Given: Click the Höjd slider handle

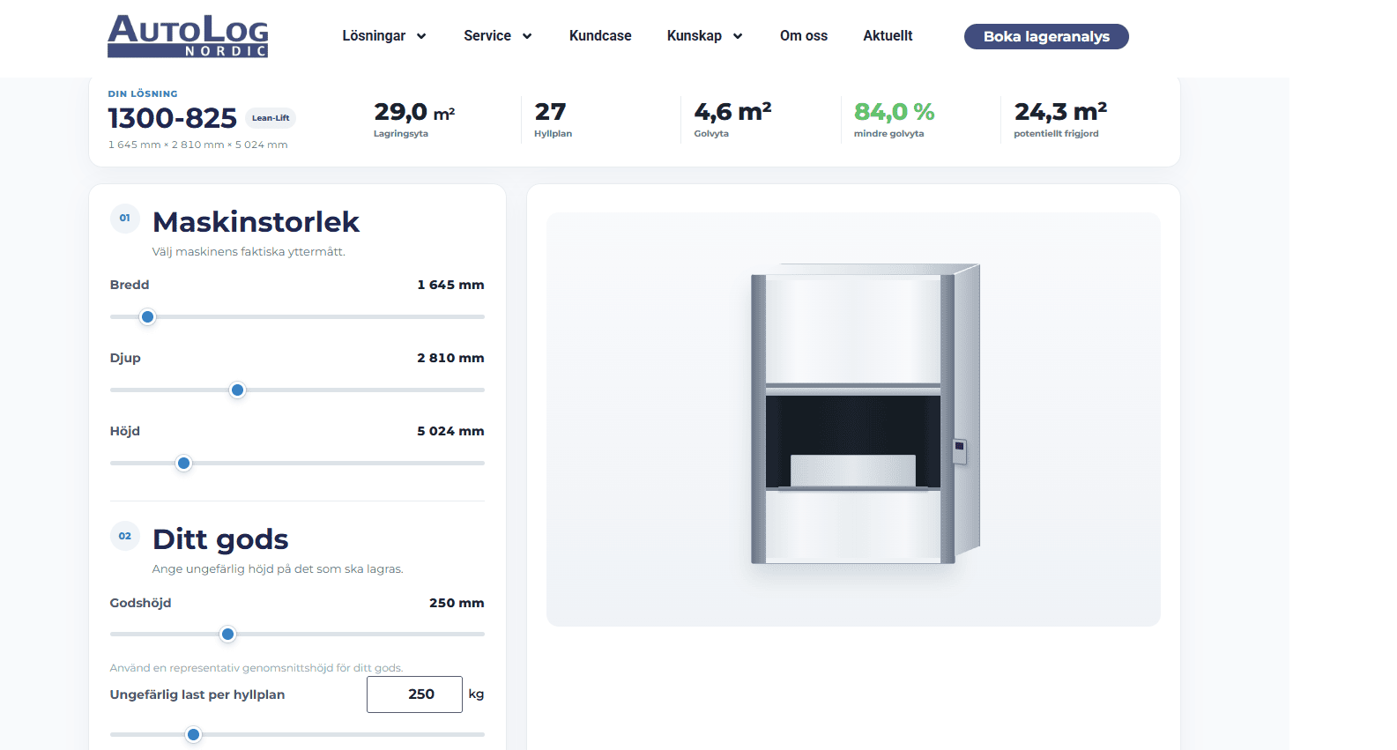Looking at the screenshot, I should click(x=183, y=464).
